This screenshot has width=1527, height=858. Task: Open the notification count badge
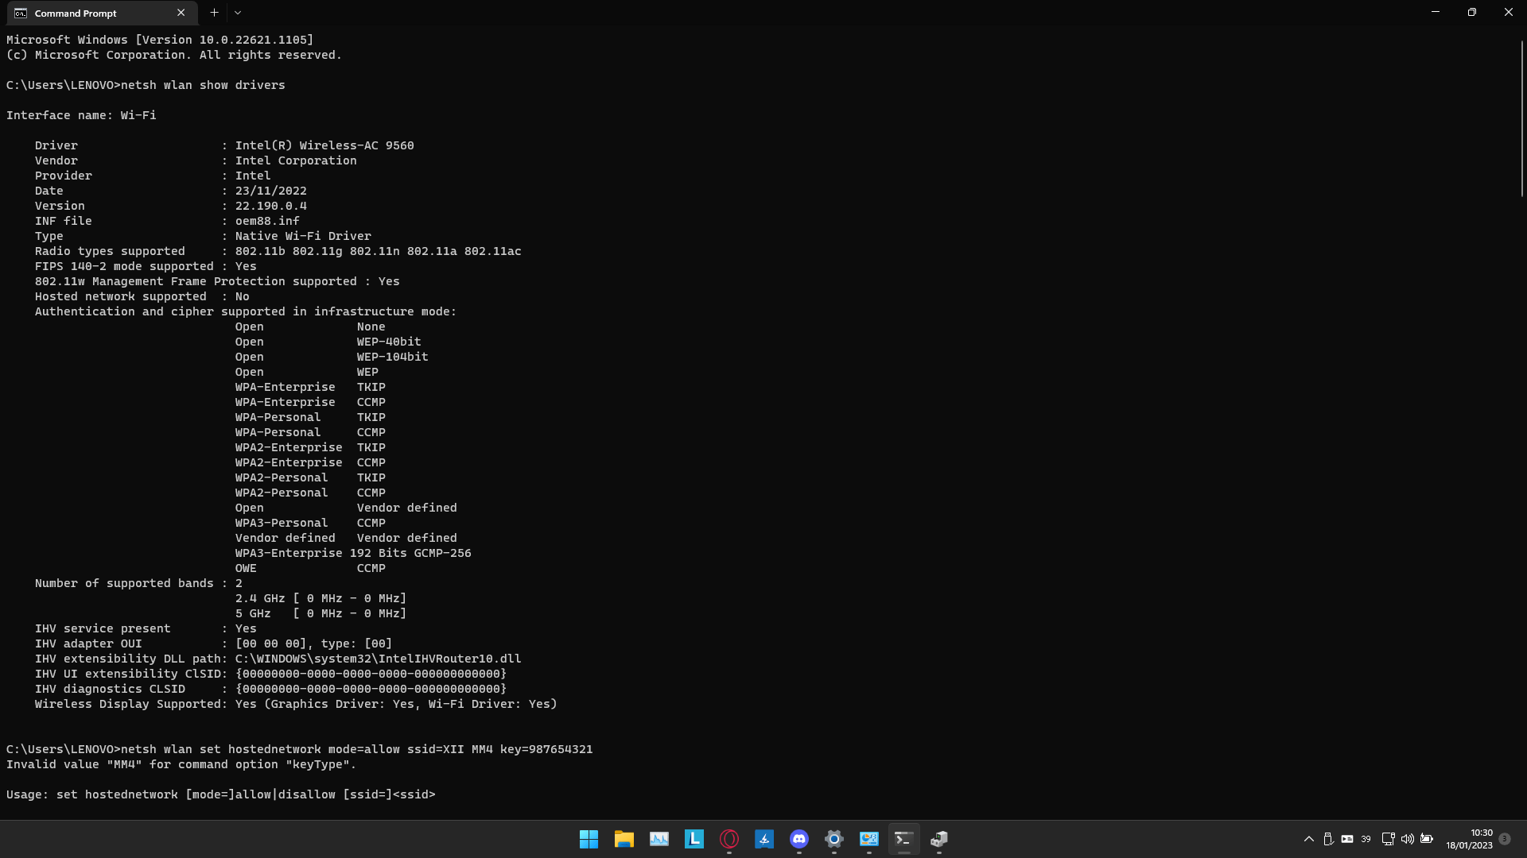pyautogui.click(x=1505, y=839)
